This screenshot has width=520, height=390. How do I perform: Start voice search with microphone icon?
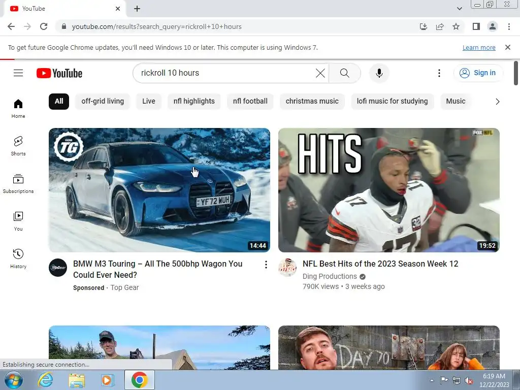[379, 73]
